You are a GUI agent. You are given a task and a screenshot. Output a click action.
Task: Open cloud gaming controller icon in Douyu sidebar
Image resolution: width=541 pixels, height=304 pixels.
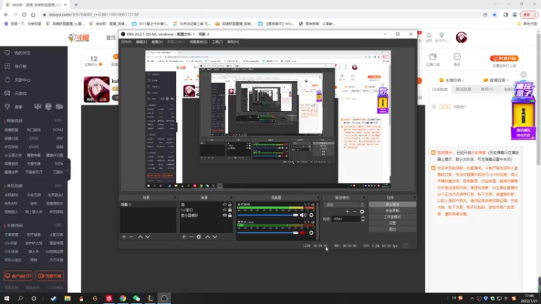click(x=7, y=93)
